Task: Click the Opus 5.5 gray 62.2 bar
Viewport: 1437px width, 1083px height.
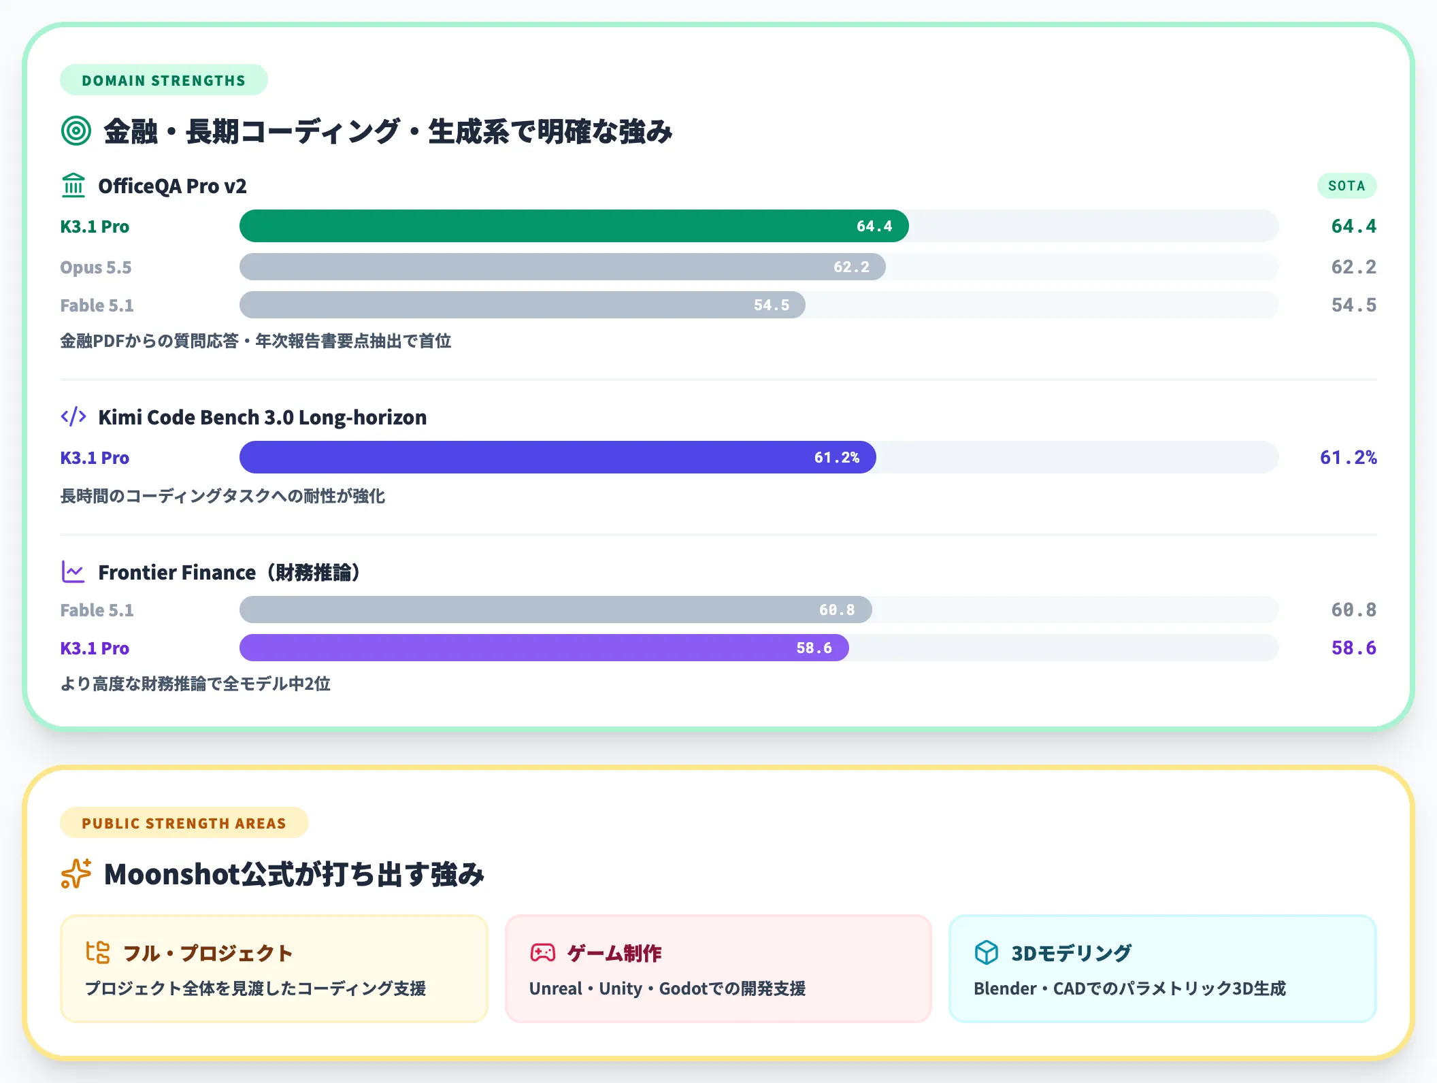Action: pos(562,267)
